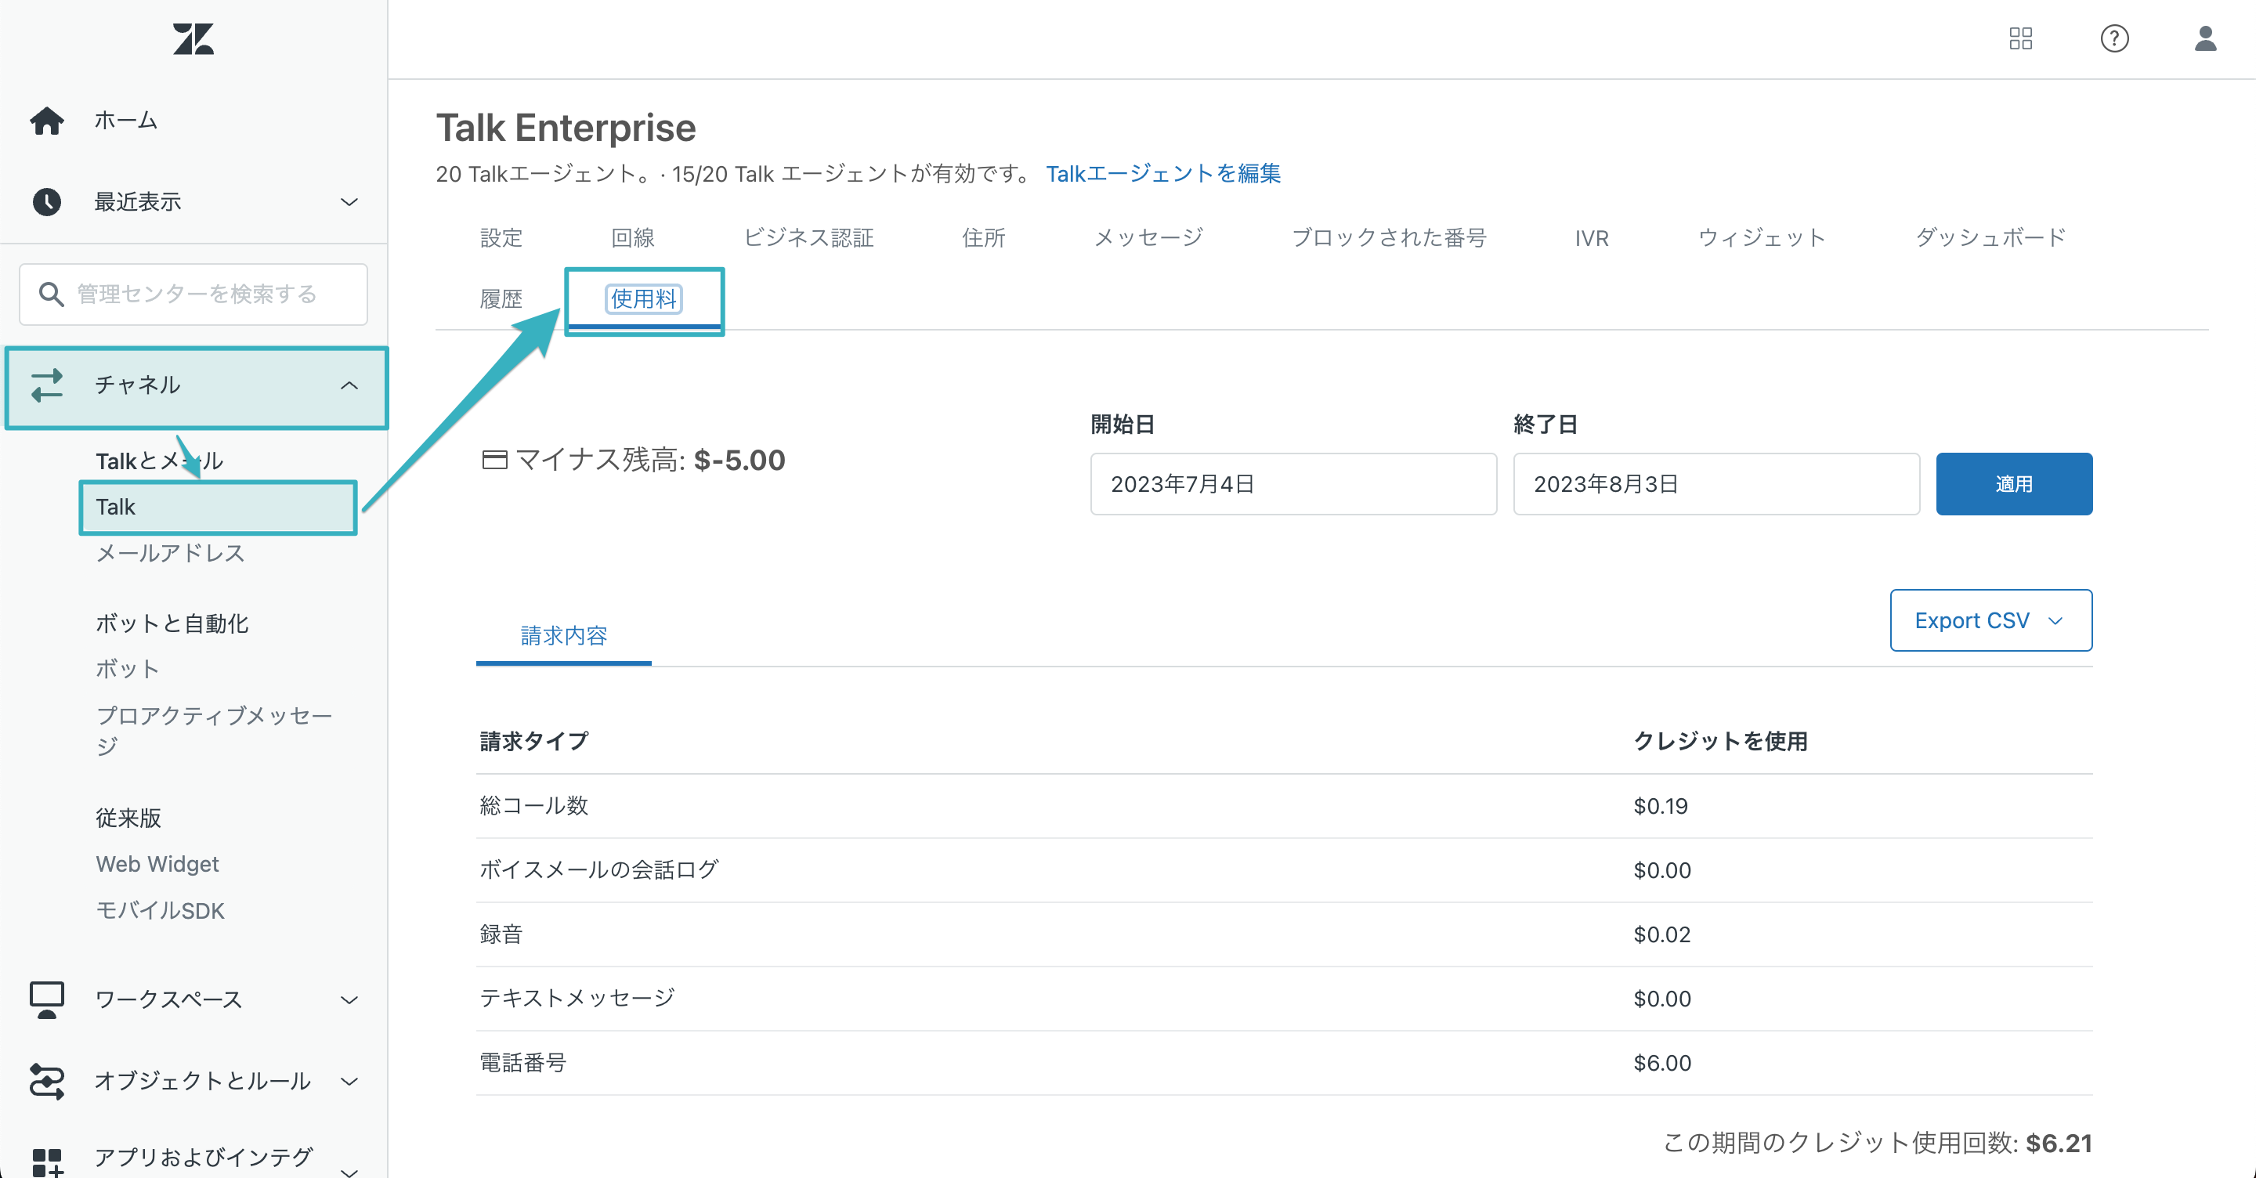Click the 録音 row label
Image resolution: width=2256 pixels, height=1178 pixels.
coord(501,934)
